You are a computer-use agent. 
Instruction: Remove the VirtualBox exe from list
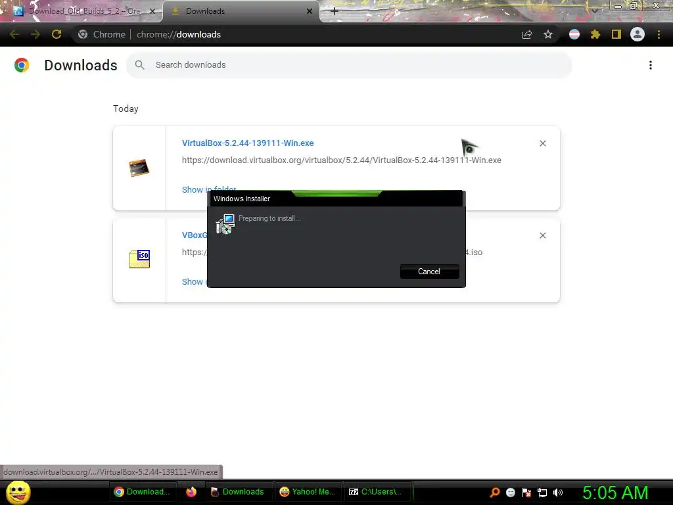pos(542,143)
